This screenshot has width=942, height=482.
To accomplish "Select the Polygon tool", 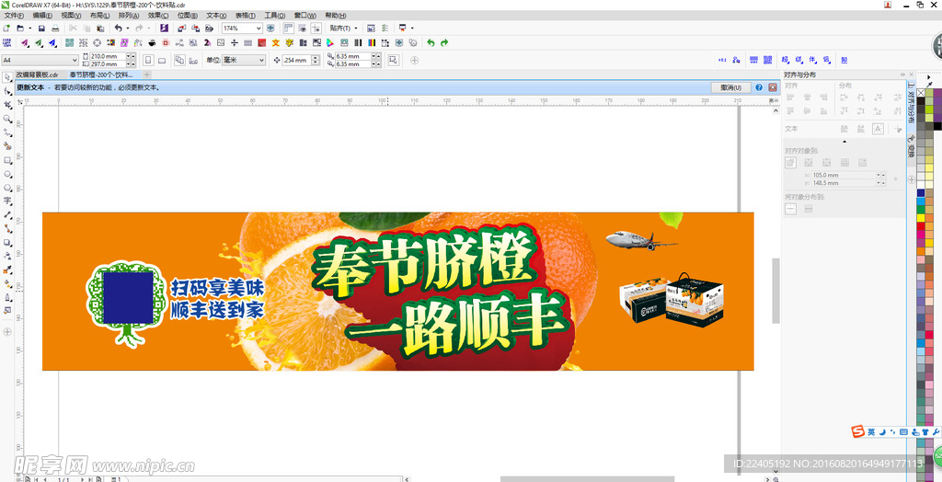I will [7, 188].
